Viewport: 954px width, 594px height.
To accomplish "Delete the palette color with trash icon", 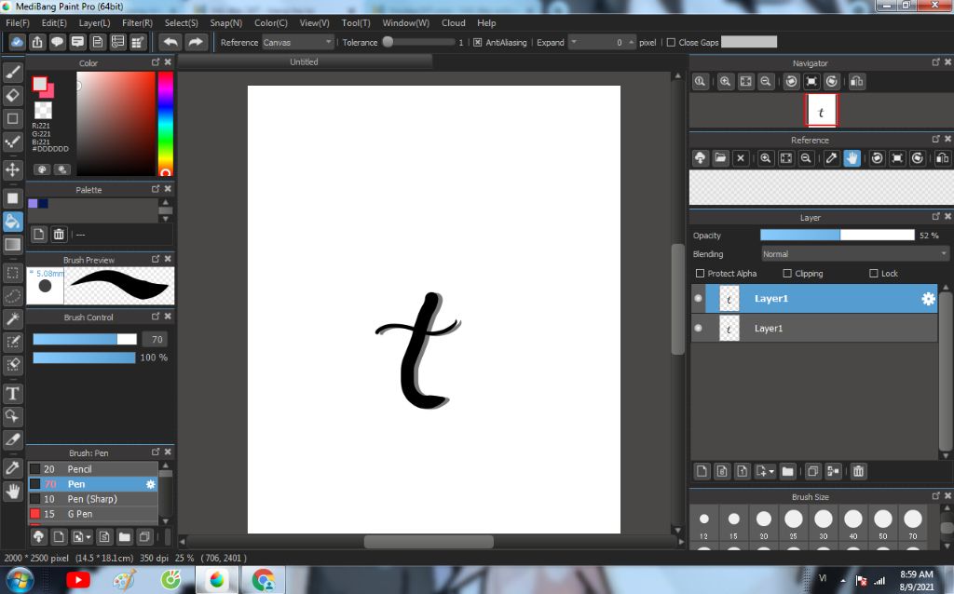I will coord(59,234).
